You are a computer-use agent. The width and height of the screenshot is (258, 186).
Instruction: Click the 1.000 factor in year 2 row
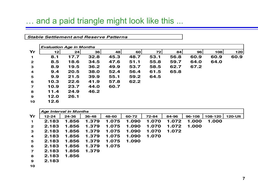click(x=195, y=126)
